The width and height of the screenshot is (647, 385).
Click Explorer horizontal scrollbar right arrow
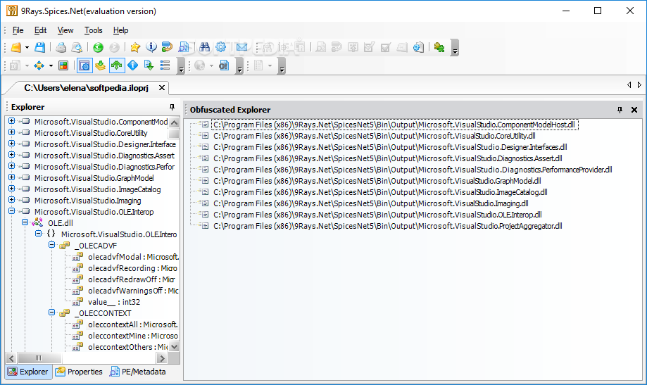coord(162,358)
